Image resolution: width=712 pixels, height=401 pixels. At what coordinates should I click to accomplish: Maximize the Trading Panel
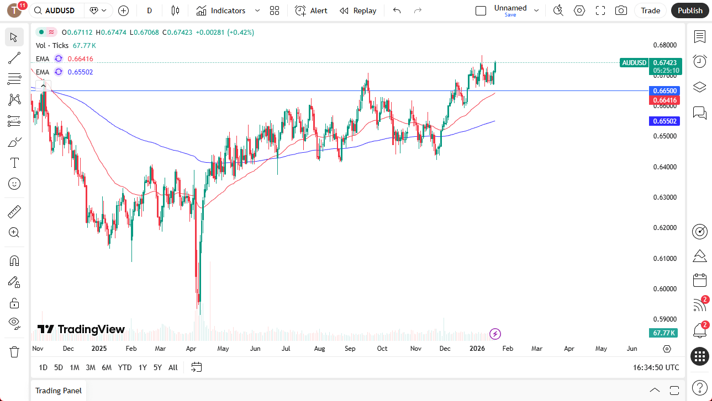pos(674,390)
